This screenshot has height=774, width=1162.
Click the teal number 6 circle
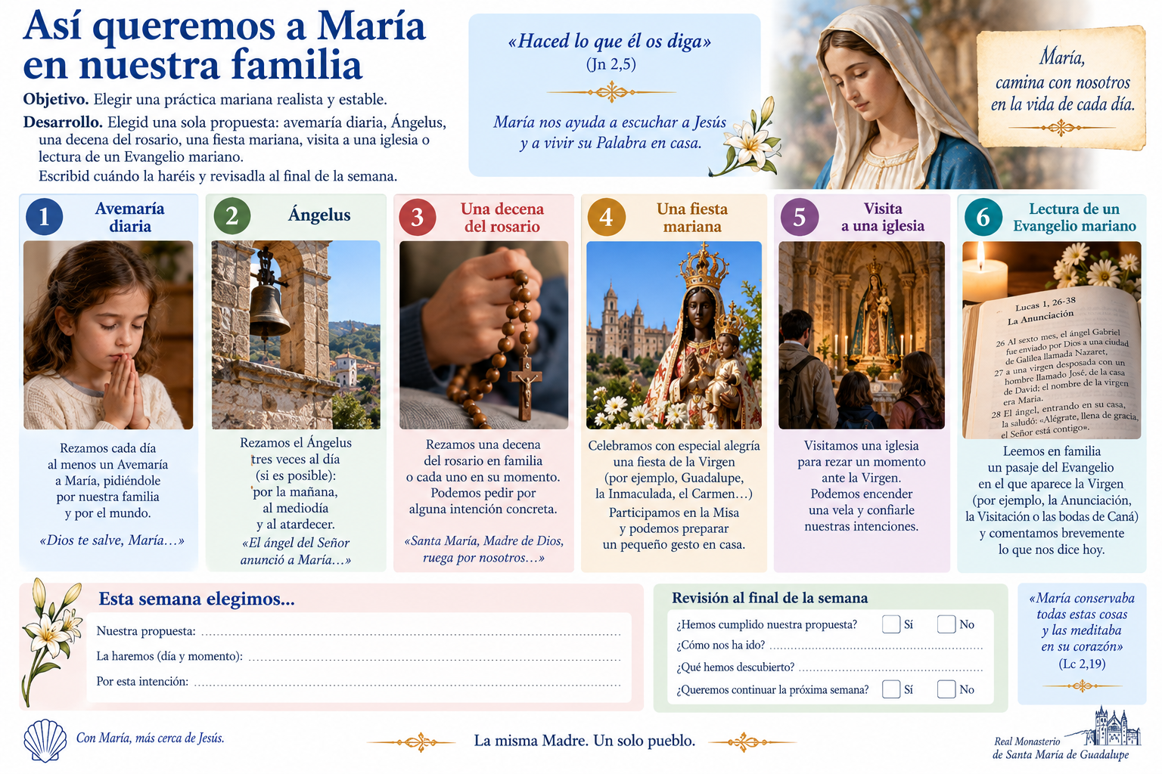pyautogui.click(x=983, y=217)
